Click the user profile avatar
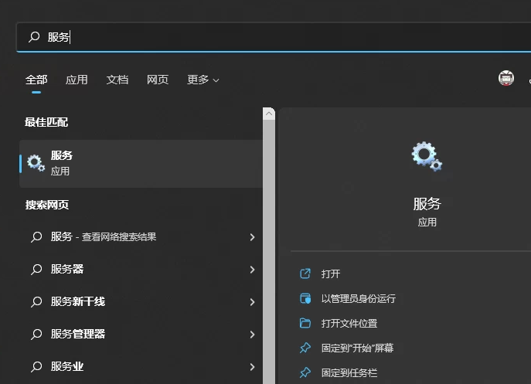 tap(506, 78)
